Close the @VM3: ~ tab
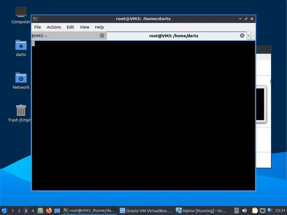The height and width of the screenshot is (215, 287). click(102, 36)
